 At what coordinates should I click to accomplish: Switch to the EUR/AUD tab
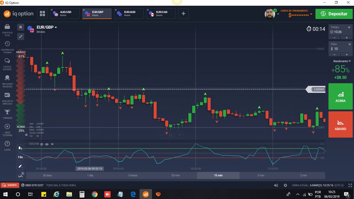tap(129, 14)
